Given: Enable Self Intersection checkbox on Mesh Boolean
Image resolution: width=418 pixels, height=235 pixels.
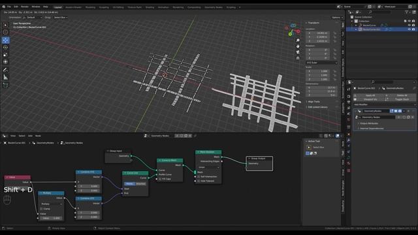Looking at the screenshot, I should point(199,177).
